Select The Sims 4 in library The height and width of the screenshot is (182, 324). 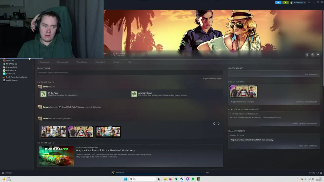11,71
